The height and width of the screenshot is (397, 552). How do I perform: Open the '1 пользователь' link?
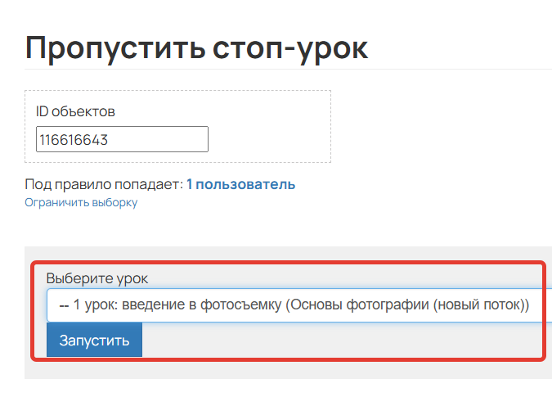point(240,184)
